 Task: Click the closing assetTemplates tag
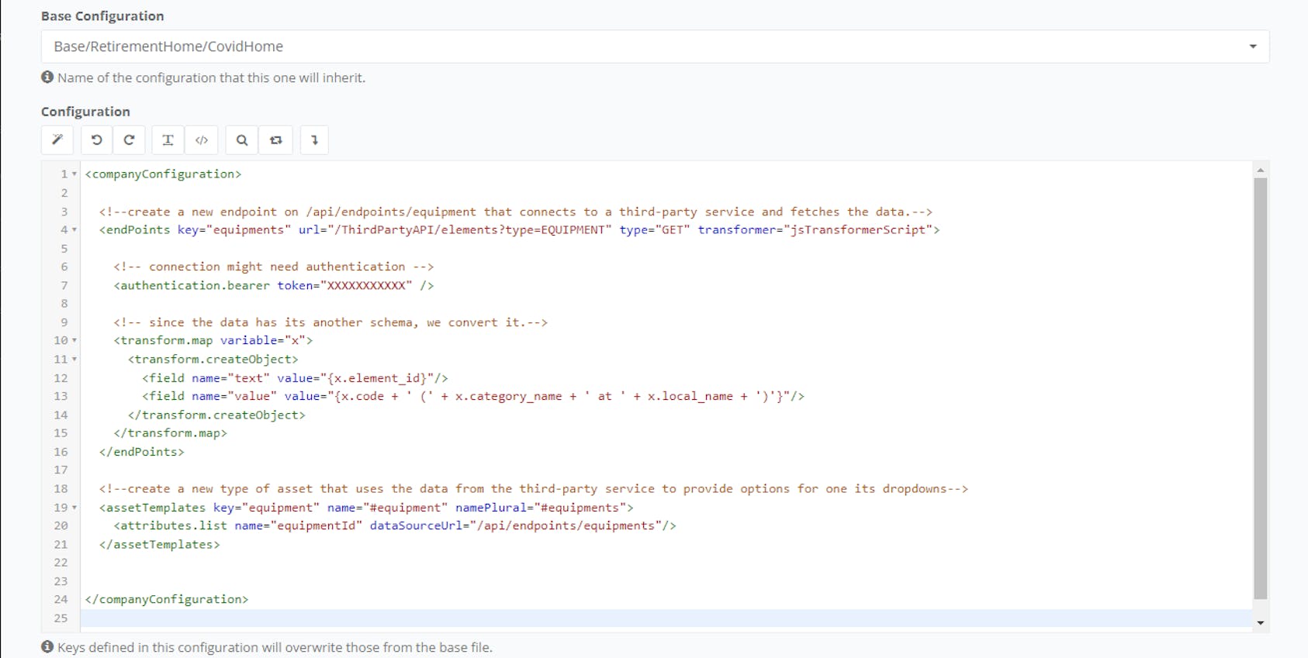point(160,544)
